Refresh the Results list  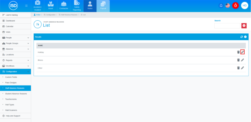coord(242,37)
